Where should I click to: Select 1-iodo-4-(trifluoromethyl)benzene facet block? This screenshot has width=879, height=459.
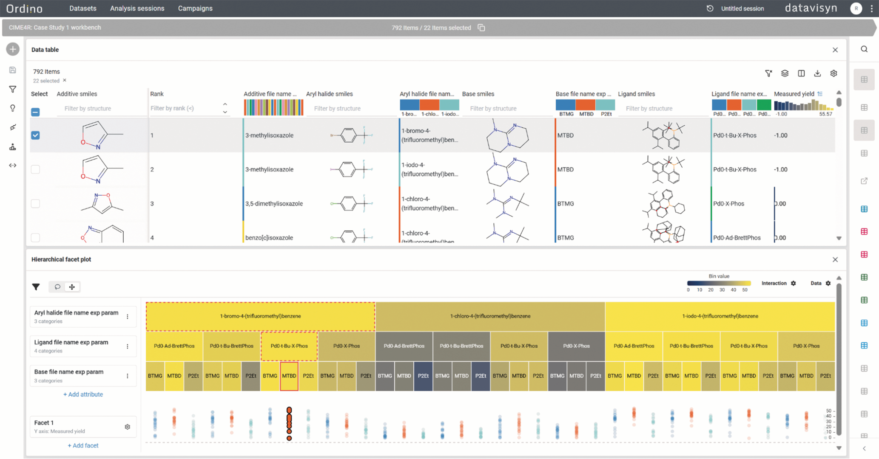pos(720,316)
